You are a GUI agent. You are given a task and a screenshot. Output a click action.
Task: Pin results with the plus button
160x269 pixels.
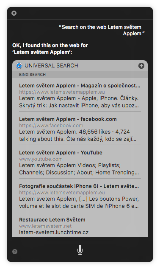tap(141, 66)
